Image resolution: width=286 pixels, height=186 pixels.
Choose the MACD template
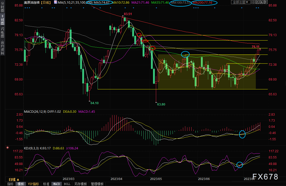tap(56, 184)
